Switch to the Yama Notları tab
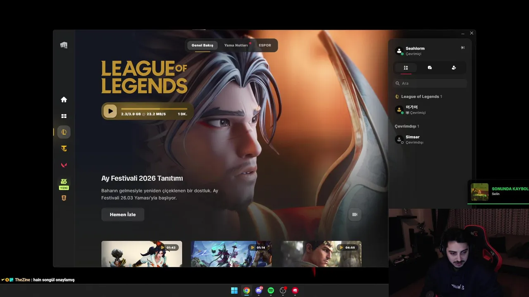Screen dimensions: 529x297 (x=236, y=45)
